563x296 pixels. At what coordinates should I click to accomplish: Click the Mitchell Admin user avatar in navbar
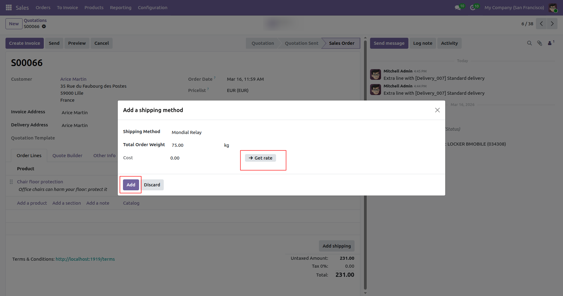click(553, 8)
